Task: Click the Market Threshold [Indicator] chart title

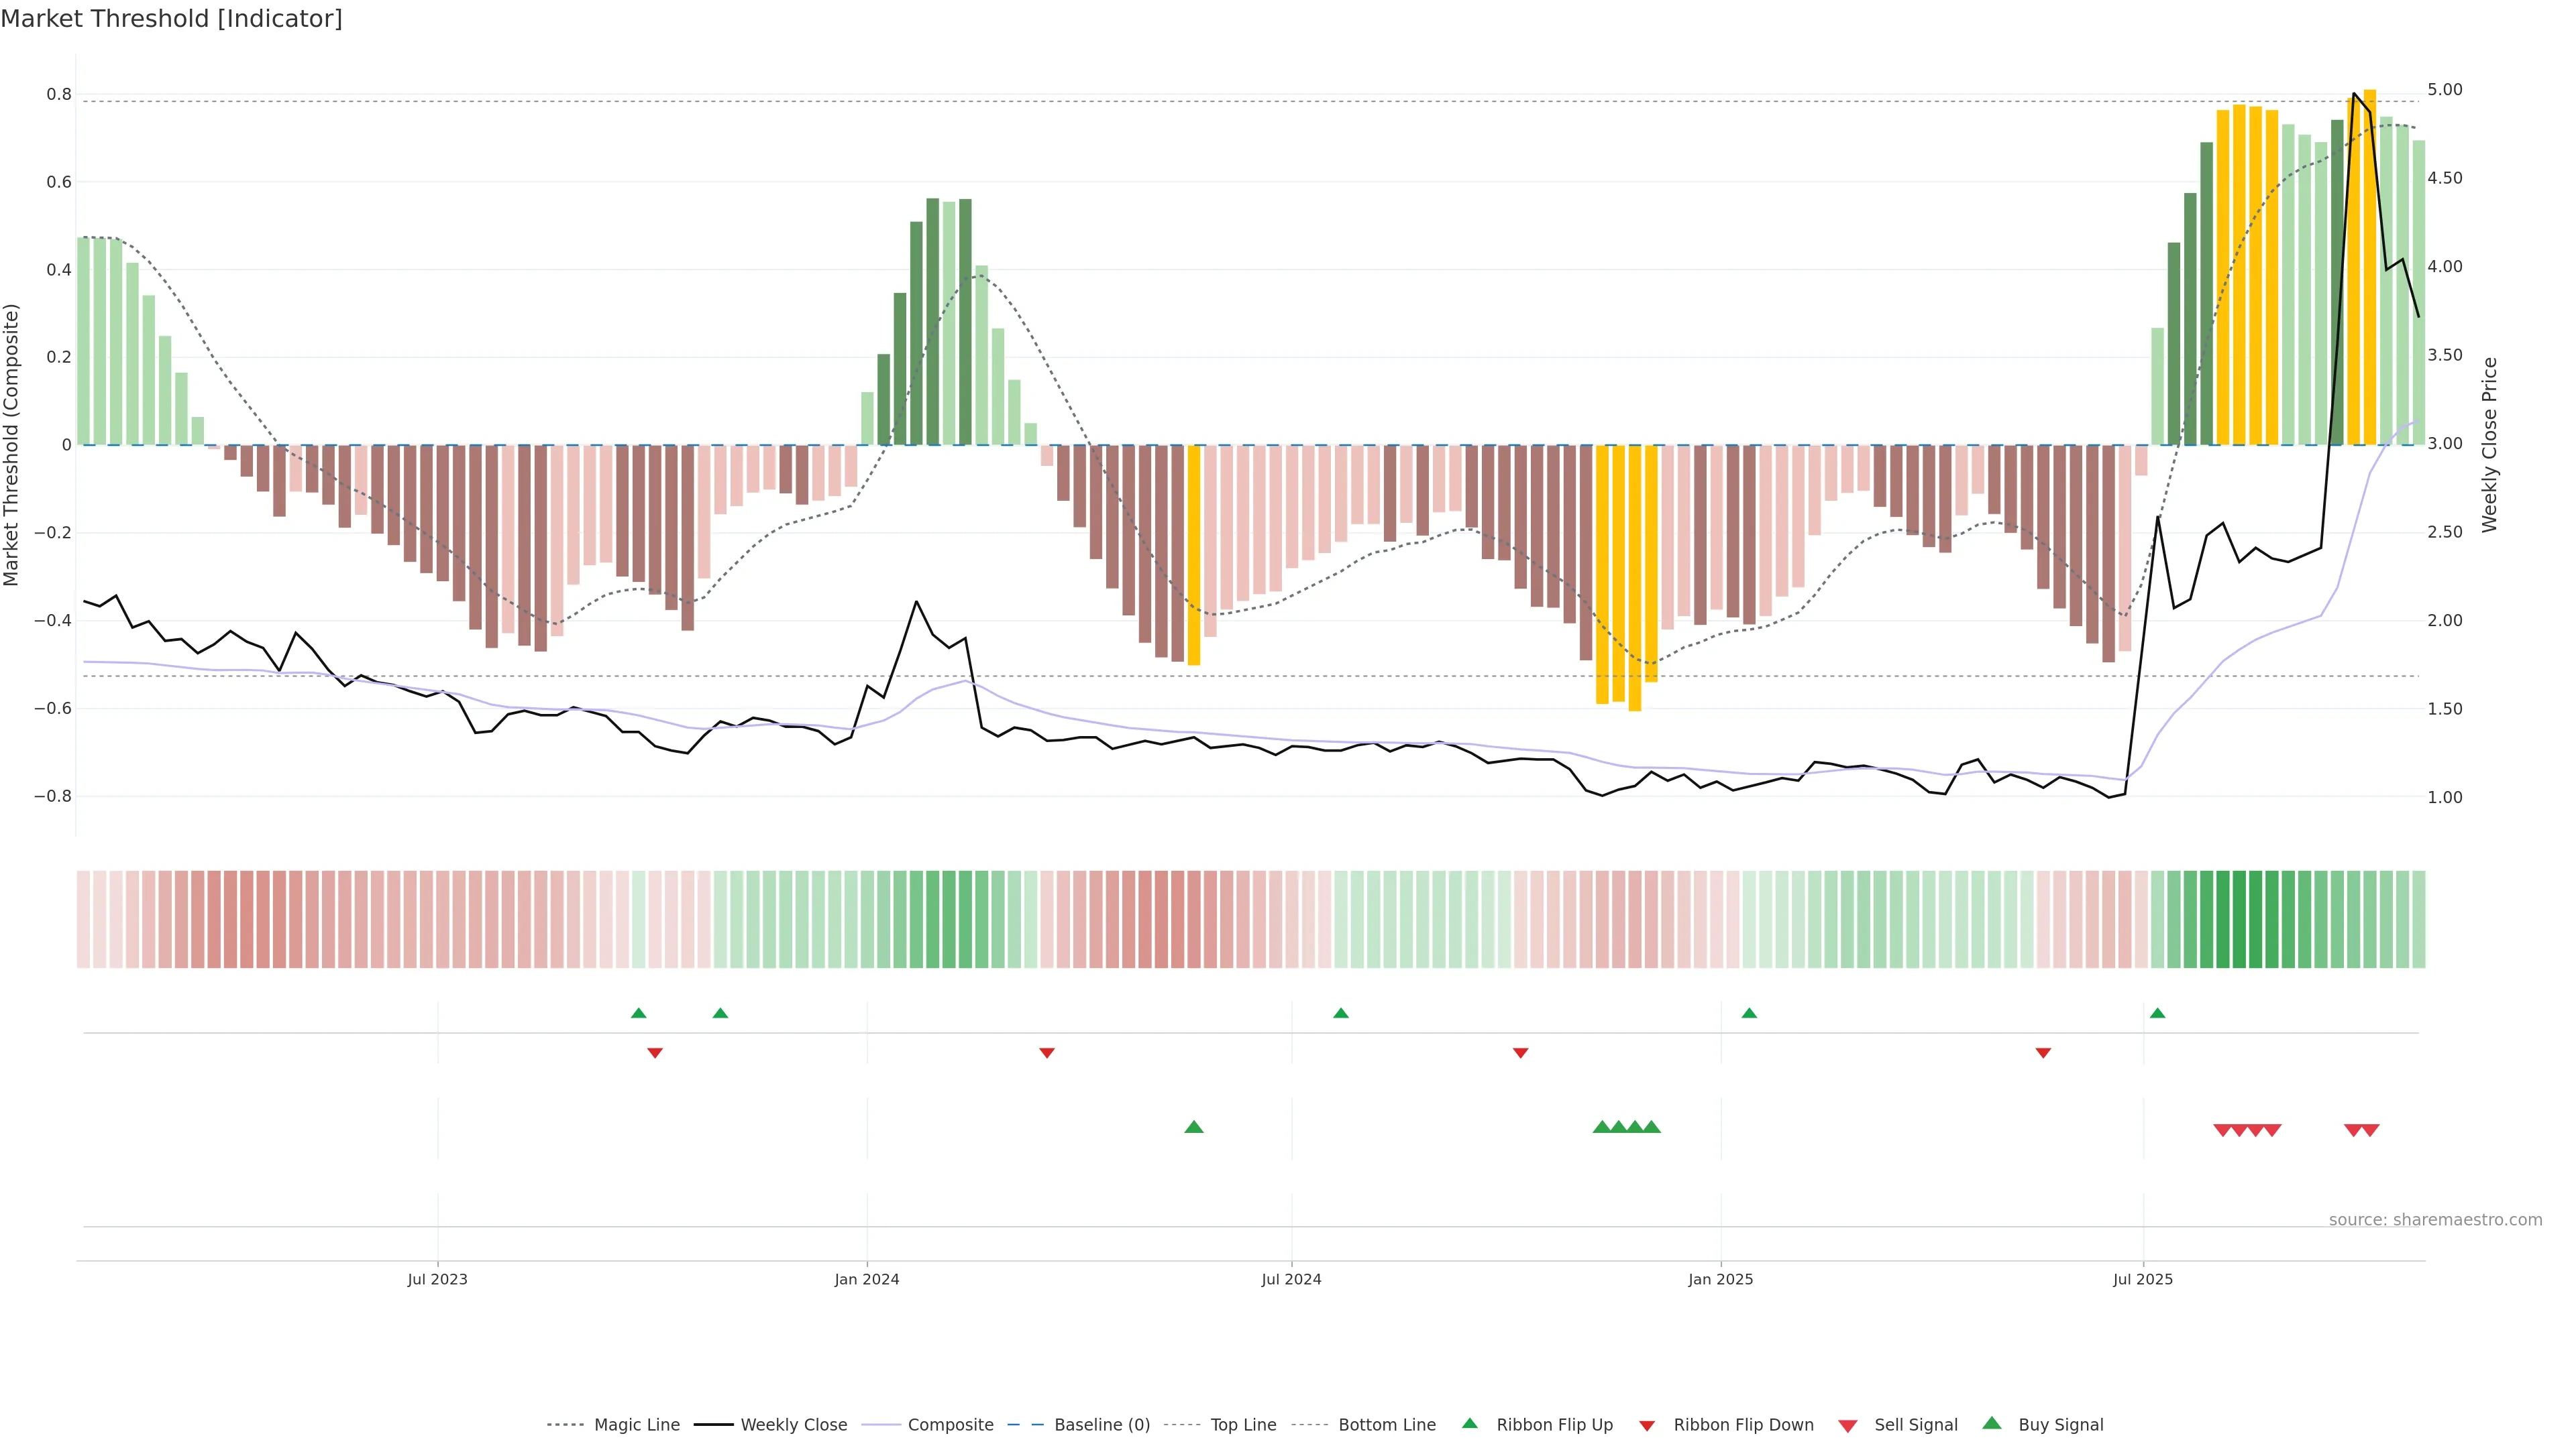Action: [171, 19]
